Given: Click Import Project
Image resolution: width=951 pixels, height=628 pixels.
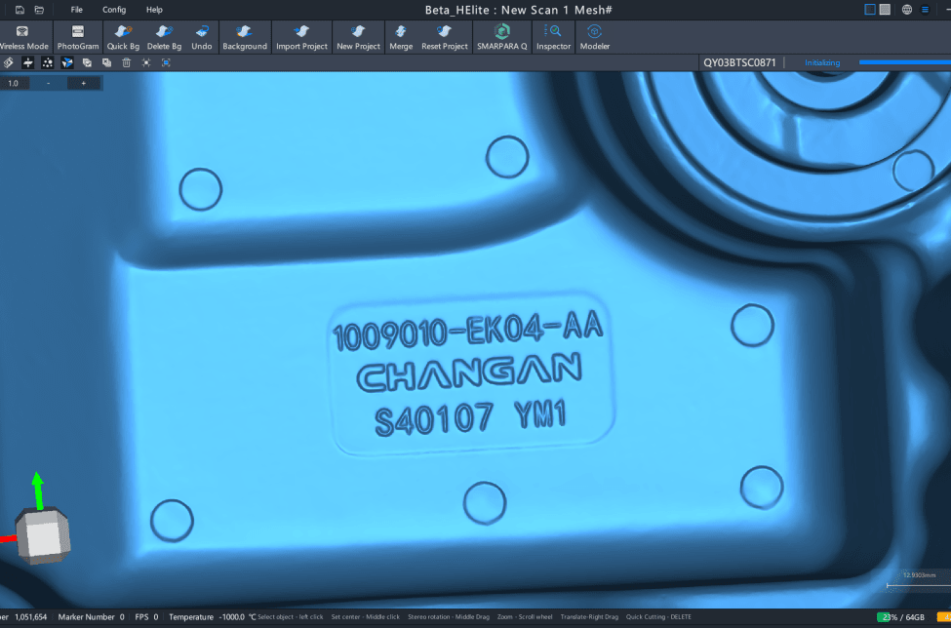Looking at the screenshot, I should pos(301,38).
